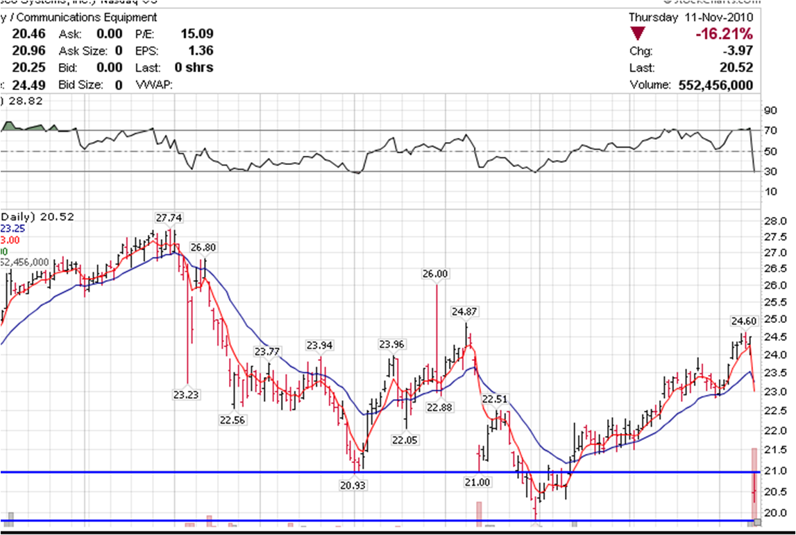This screenshot has width=796, height=535.
Task: Click the 26.80 price label
Action: (x=203, y=247)
